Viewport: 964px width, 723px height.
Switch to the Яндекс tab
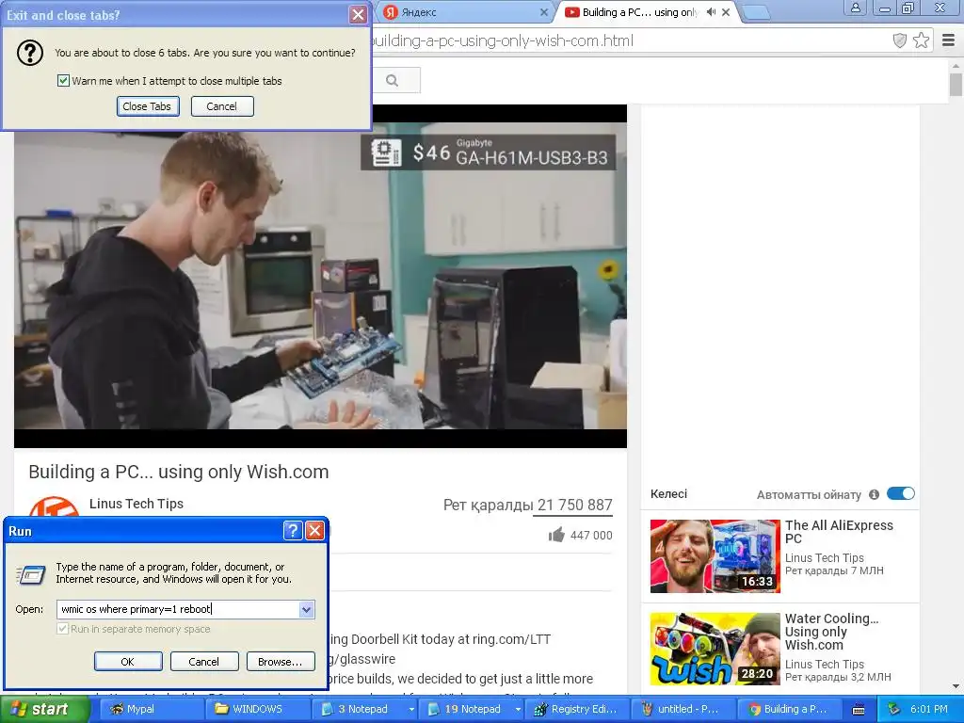point(464,12)
